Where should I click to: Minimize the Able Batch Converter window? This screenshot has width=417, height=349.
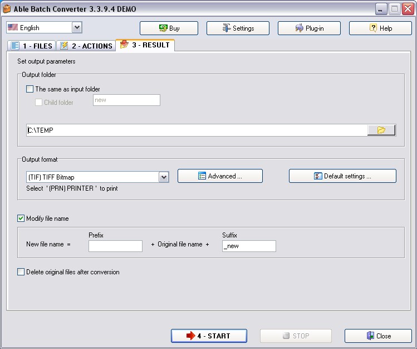[x=381, y=9]
